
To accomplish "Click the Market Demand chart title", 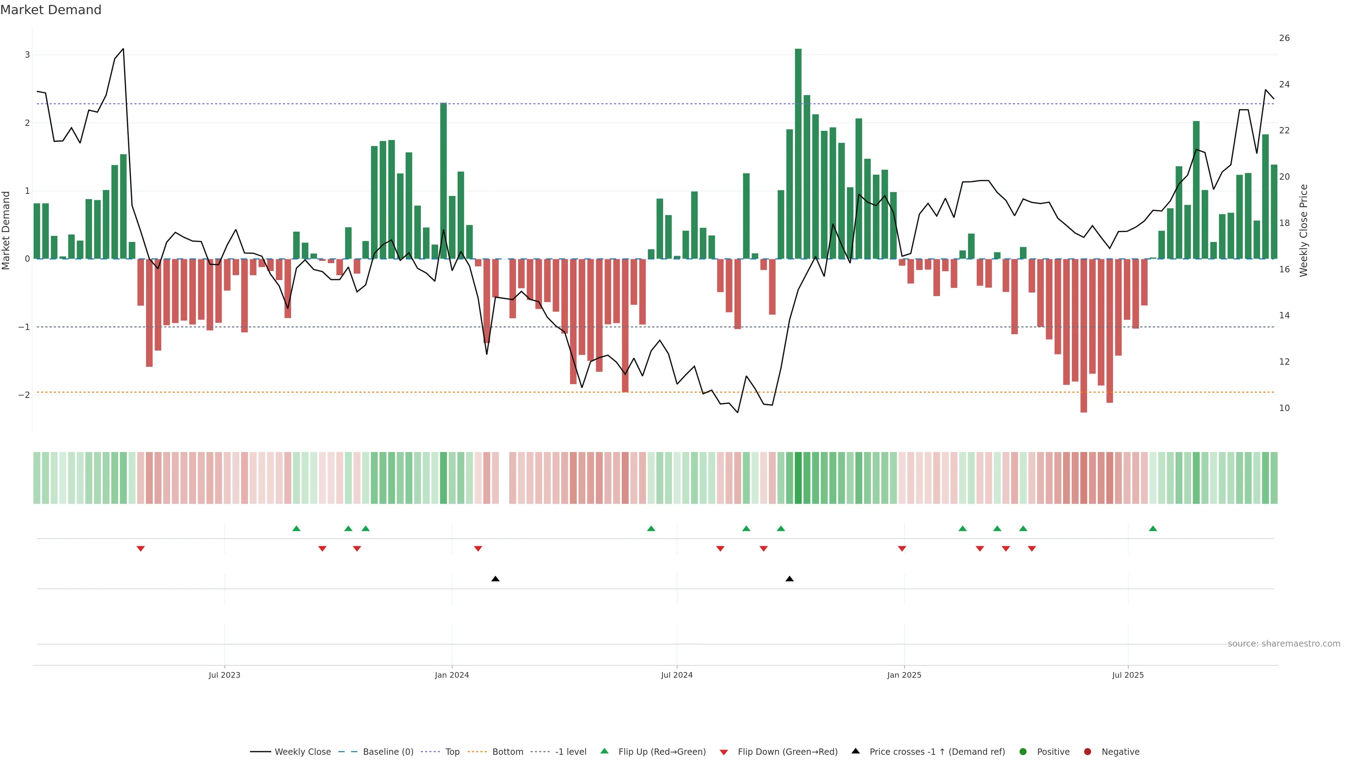I will tap(51, 10).
